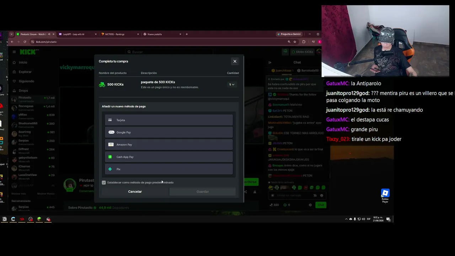This screenshot has width=455, height=256.
Task: Show hidden system tray icons chevron
Action: 346,219
